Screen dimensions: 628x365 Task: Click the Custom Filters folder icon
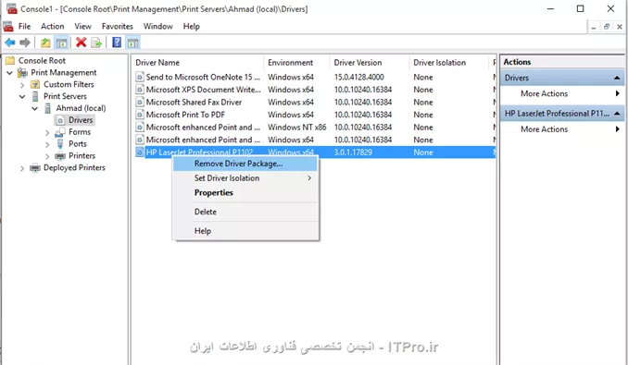(x=35, y=84)
